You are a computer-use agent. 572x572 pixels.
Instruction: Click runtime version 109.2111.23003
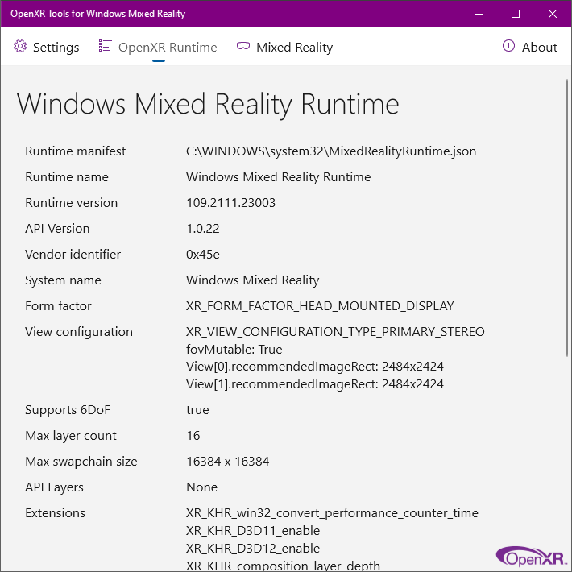(230, 203)
